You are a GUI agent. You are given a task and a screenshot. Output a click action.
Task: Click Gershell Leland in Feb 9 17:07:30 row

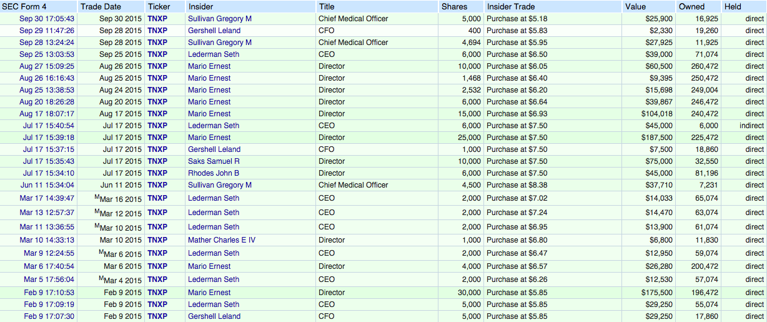click(x=214, y=316)
